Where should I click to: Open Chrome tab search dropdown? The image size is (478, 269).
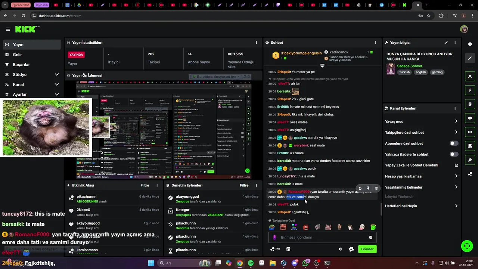tap(5, 5)
